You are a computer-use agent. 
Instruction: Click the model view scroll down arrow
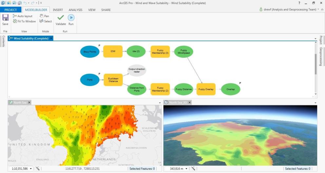click(316, 94)
